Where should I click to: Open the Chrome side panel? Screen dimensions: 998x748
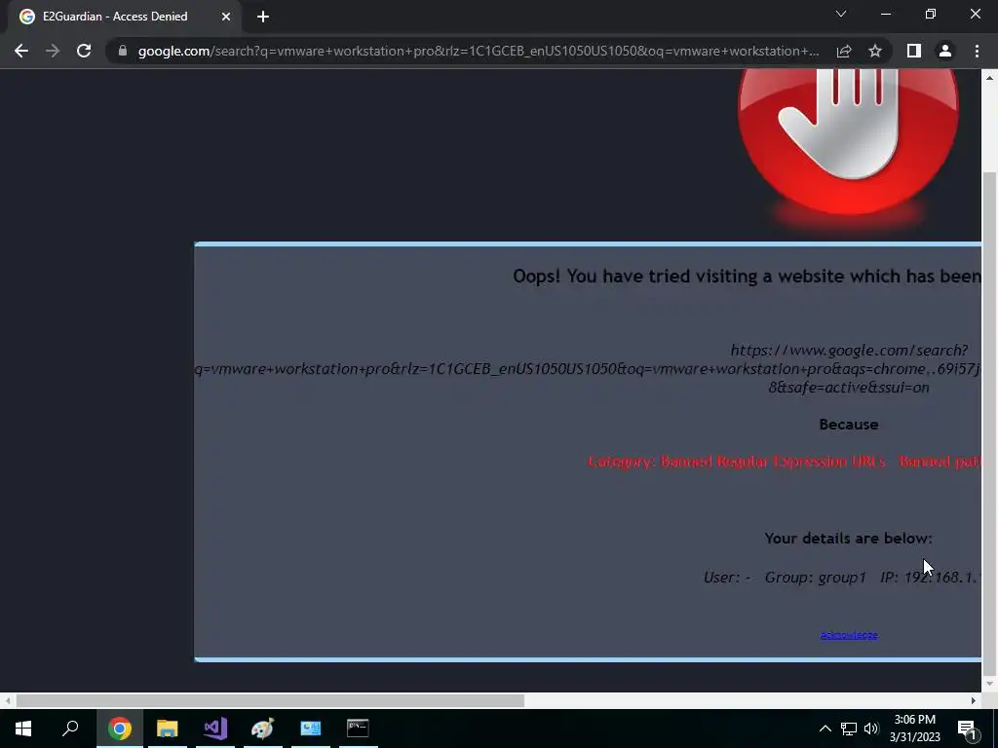coord(914,51)
